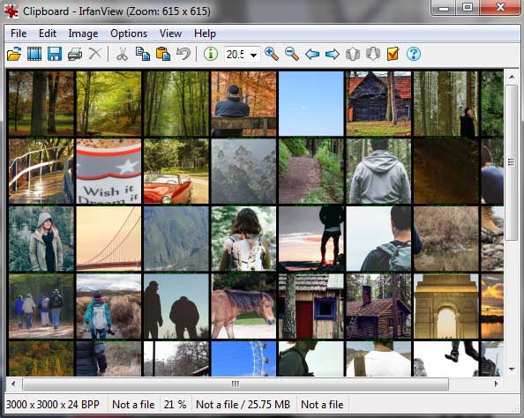Open the Slideshow filmstrip icon
524x418 pixels.
pyautogui.click(x=34, y=54)
